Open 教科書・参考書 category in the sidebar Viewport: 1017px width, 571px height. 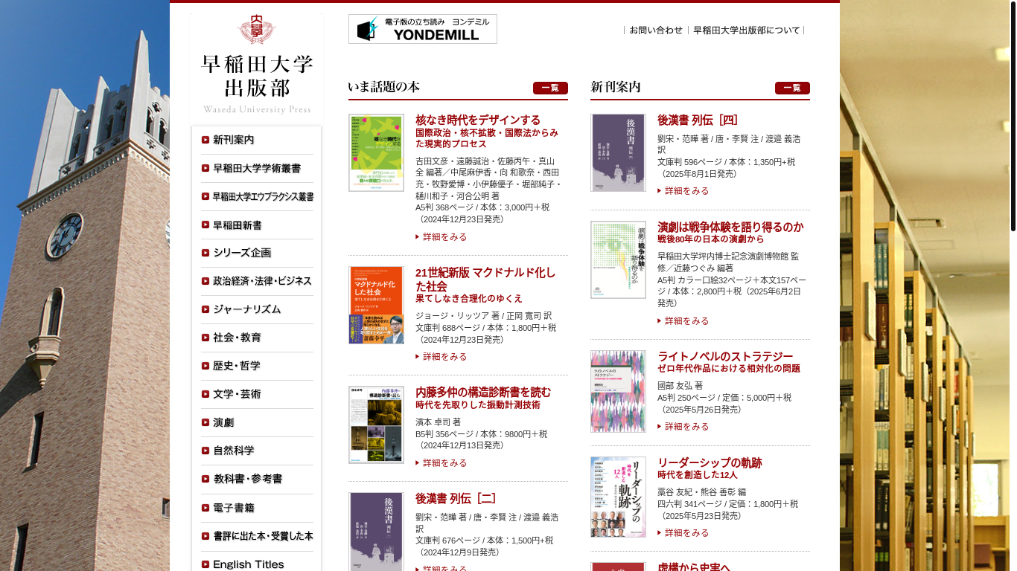[257, 479]
